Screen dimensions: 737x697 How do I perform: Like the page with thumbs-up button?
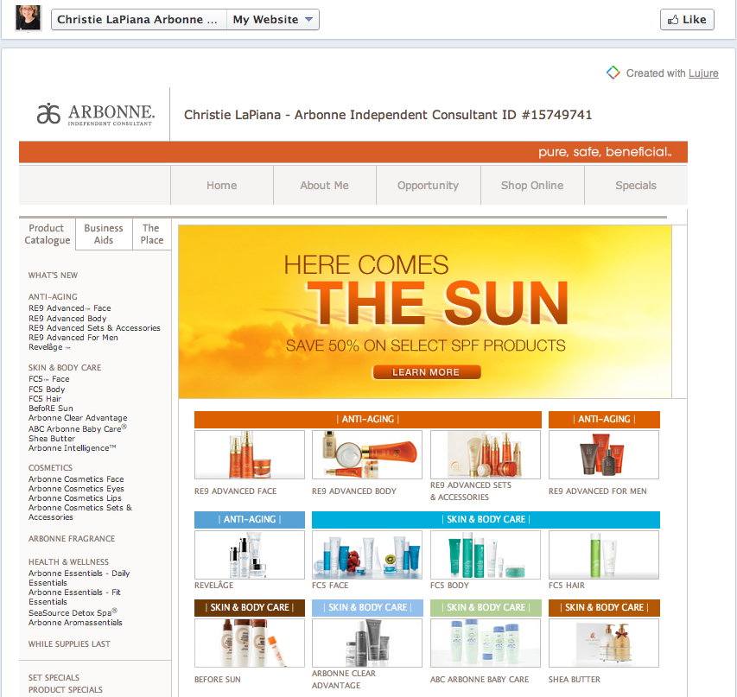pyautogui.click(x=687, y=20)
